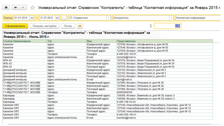
Task: Click the ellipsis period selection button
Action: (64, 18)
